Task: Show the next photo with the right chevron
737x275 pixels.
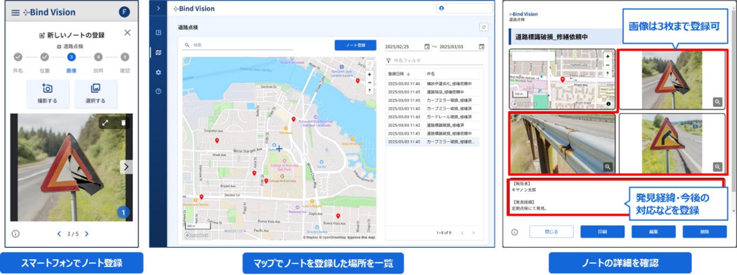Action: 126,167
